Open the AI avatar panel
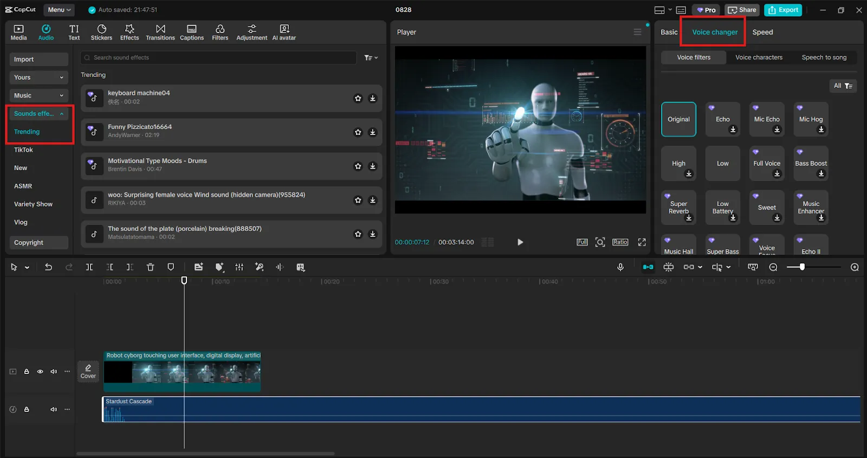867x458 pixels. [284, 33]
